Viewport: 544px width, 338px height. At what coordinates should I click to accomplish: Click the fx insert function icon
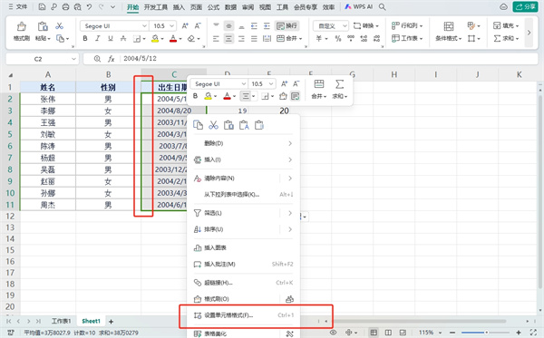pos(111,59)
